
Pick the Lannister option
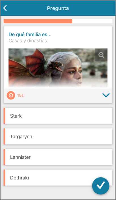point(58,157)
